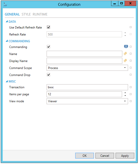Disable the Command Drop checkbox

pyautogui.click(x=49, y=75)
